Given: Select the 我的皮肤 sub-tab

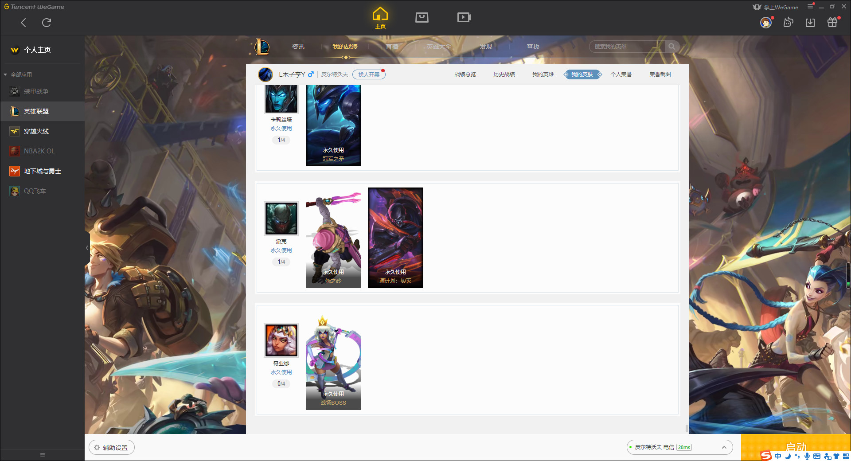Looking at the screenshot, I should [x=582, y=74].
